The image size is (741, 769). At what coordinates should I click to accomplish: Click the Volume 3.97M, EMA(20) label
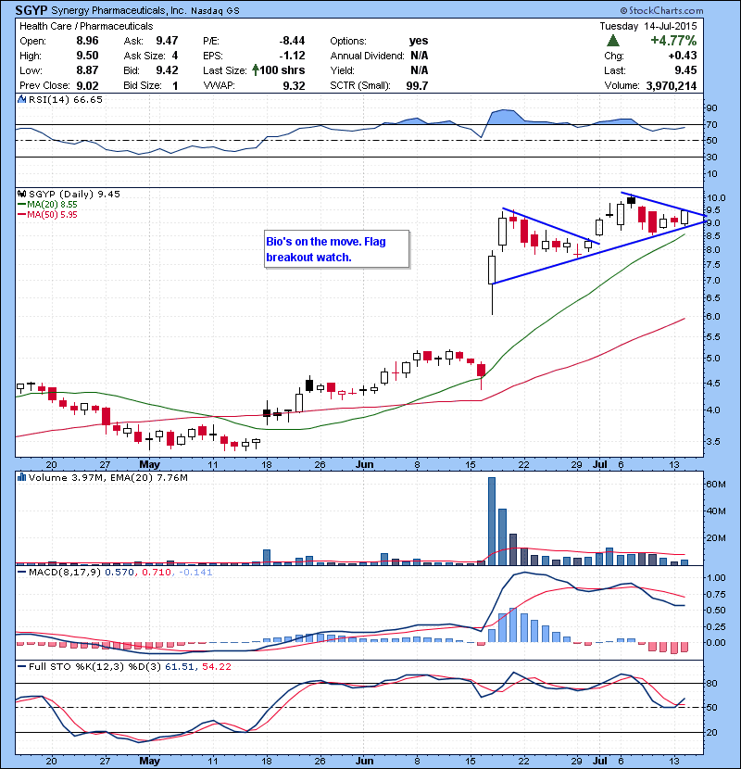click(x=107, y=477)
